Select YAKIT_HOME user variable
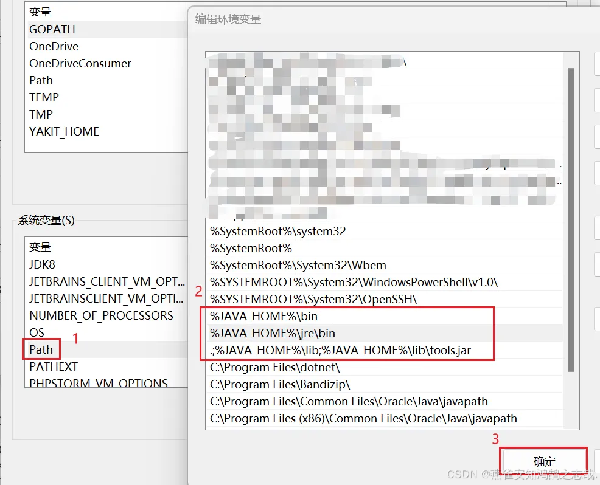Viewport: 600px width, 485px height. pos(64,131)
